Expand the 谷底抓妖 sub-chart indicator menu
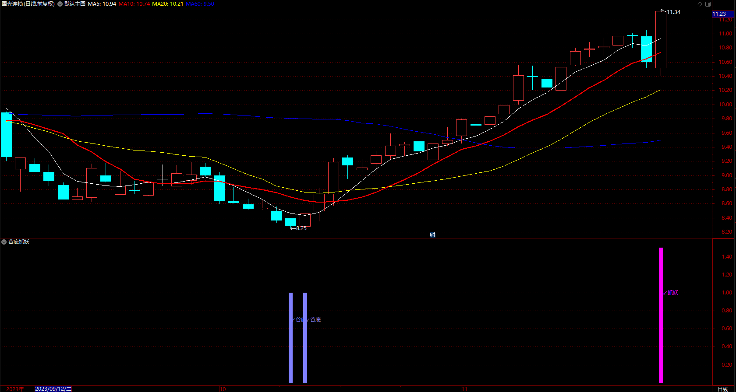 (x=4, y=242)
